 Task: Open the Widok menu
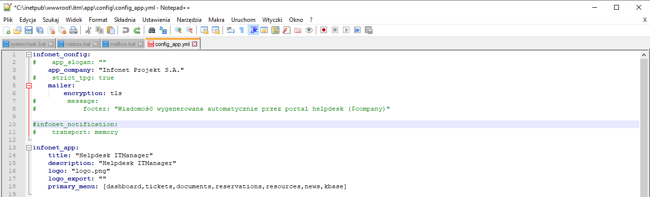pyautogui.click(x=74, y=20)
